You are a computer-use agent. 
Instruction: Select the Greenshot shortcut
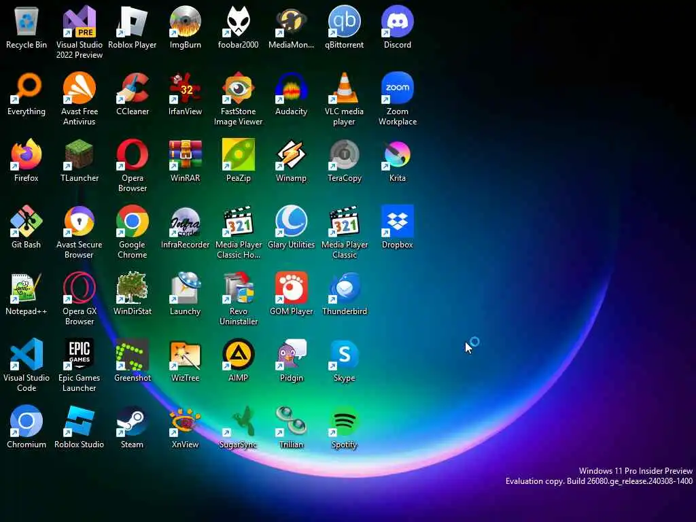click(x=133, y=354)
